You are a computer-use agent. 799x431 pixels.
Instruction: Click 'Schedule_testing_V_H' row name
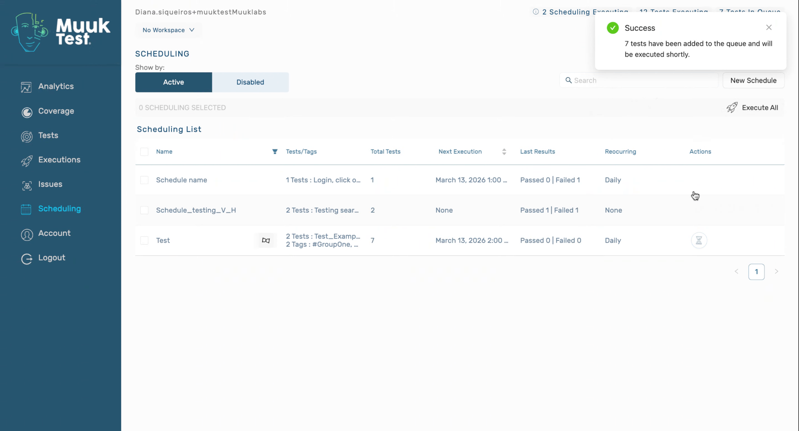196,210
